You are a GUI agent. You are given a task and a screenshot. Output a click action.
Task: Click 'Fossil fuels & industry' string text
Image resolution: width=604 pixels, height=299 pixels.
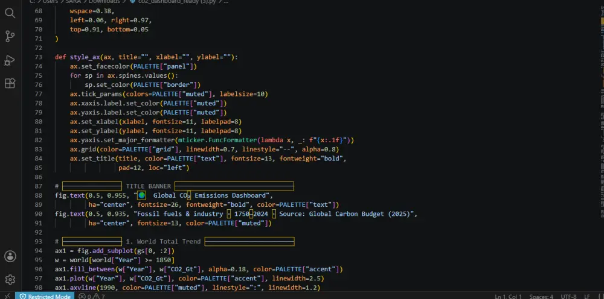click(x=180, y=213)
